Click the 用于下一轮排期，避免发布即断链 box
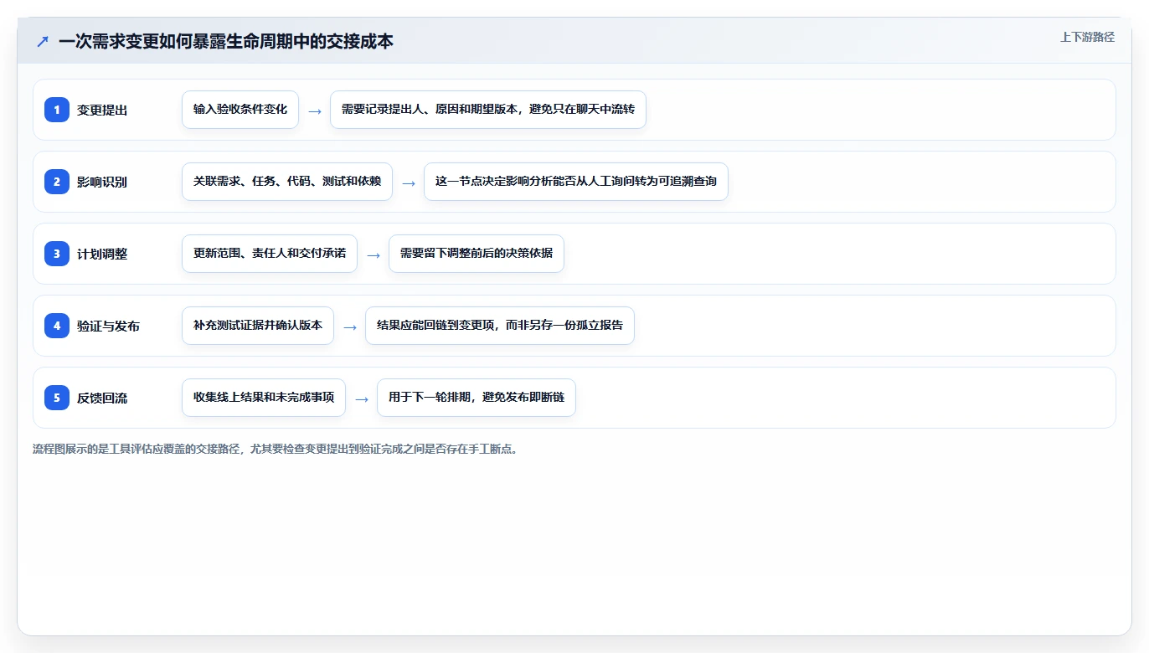This screenshot has height=653, width=1149. pyautogui.click(x=477, y=398)
